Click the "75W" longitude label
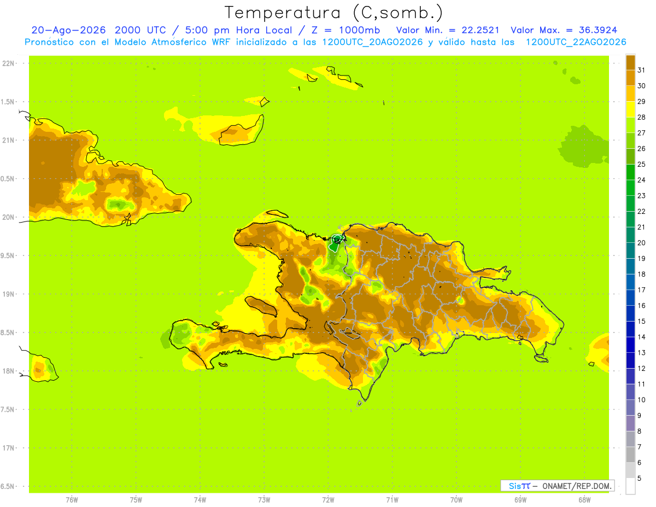This screenshot has width=656, height=507. coord(136,500)
